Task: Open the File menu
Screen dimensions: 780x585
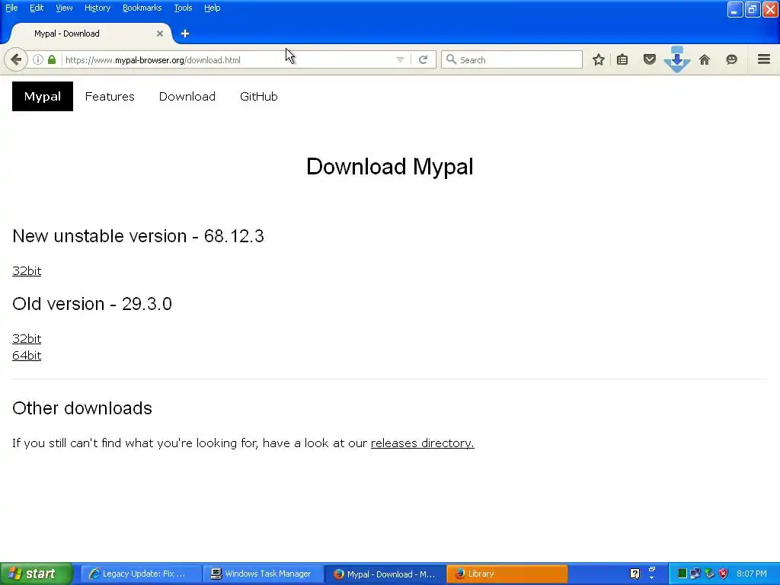Action: 11,8
